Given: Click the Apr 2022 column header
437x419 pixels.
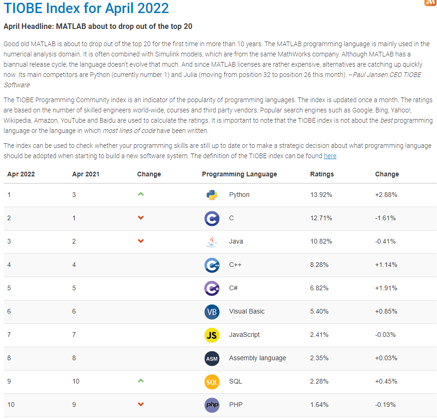Looking at the screenshot, I should (21, 174).
